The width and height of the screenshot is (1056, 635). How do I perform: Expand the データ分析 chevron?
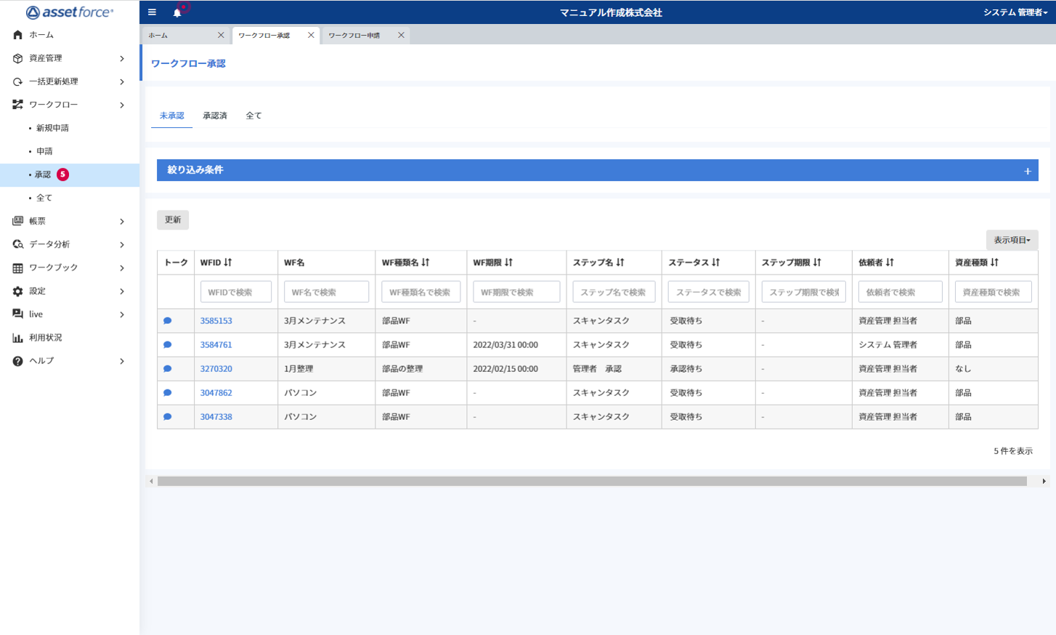pos(122,244)
